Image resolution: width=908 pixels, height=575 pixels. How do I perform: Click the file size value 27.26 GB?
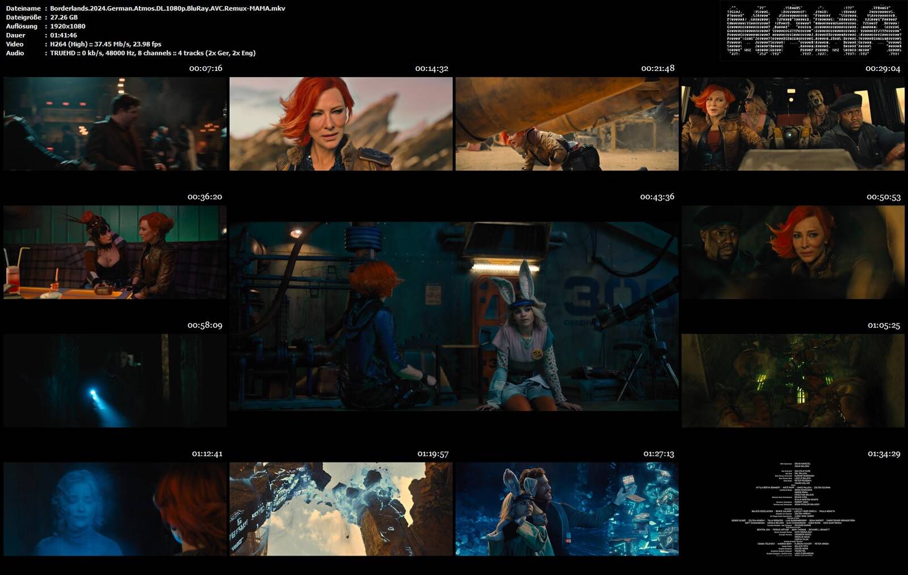tap(64, 18)
